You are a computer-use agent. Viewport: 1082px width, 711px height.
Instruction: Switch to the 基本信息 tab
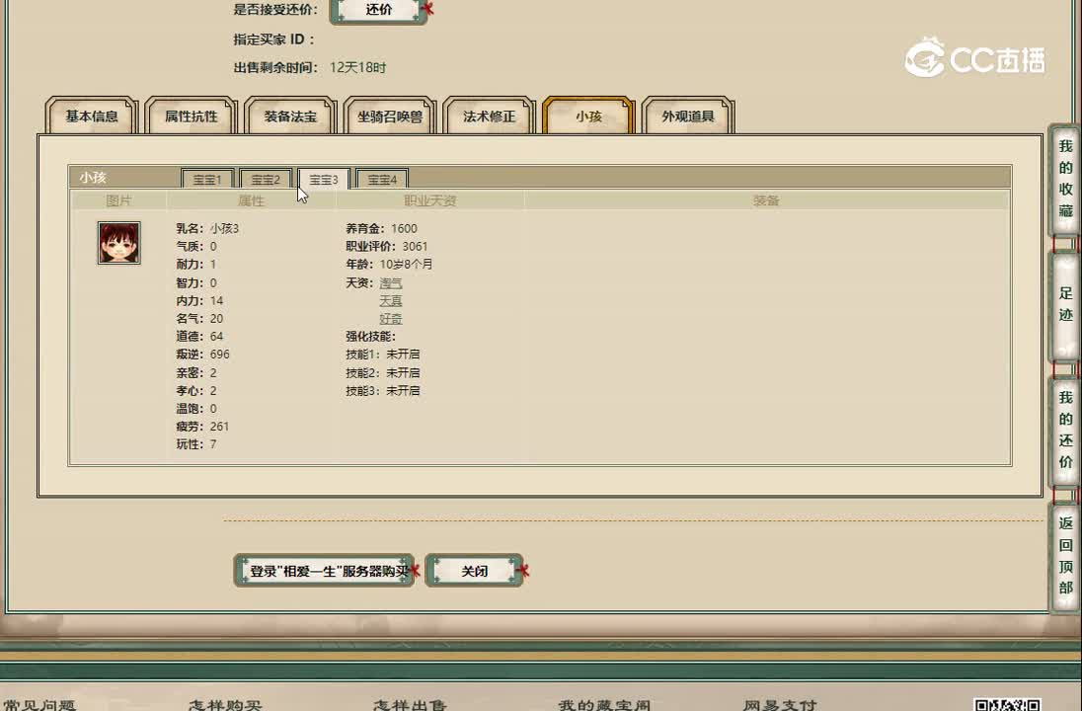tap(91, 116)
